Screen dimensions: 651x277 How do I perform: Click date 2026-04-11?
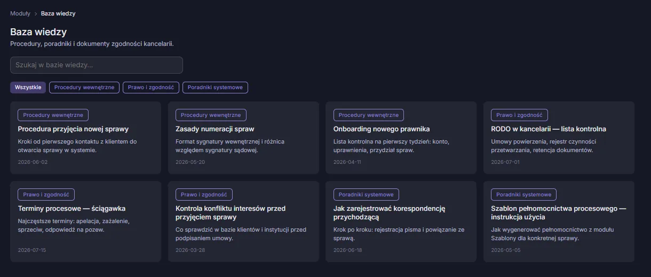click(x=347, y=162)
